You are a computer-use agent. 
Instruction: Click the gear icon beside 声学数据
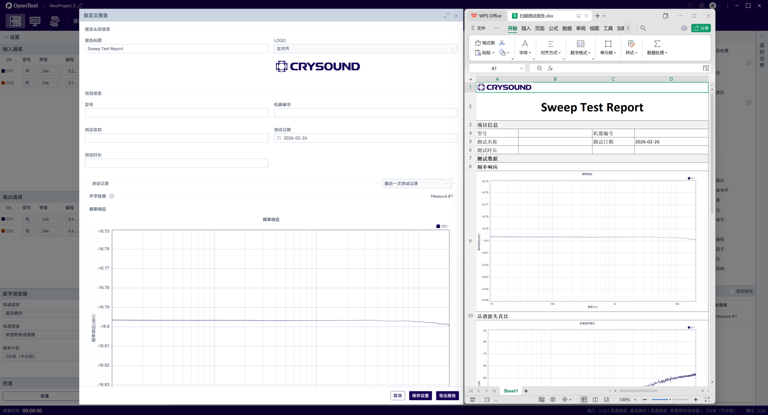[112, 196]
